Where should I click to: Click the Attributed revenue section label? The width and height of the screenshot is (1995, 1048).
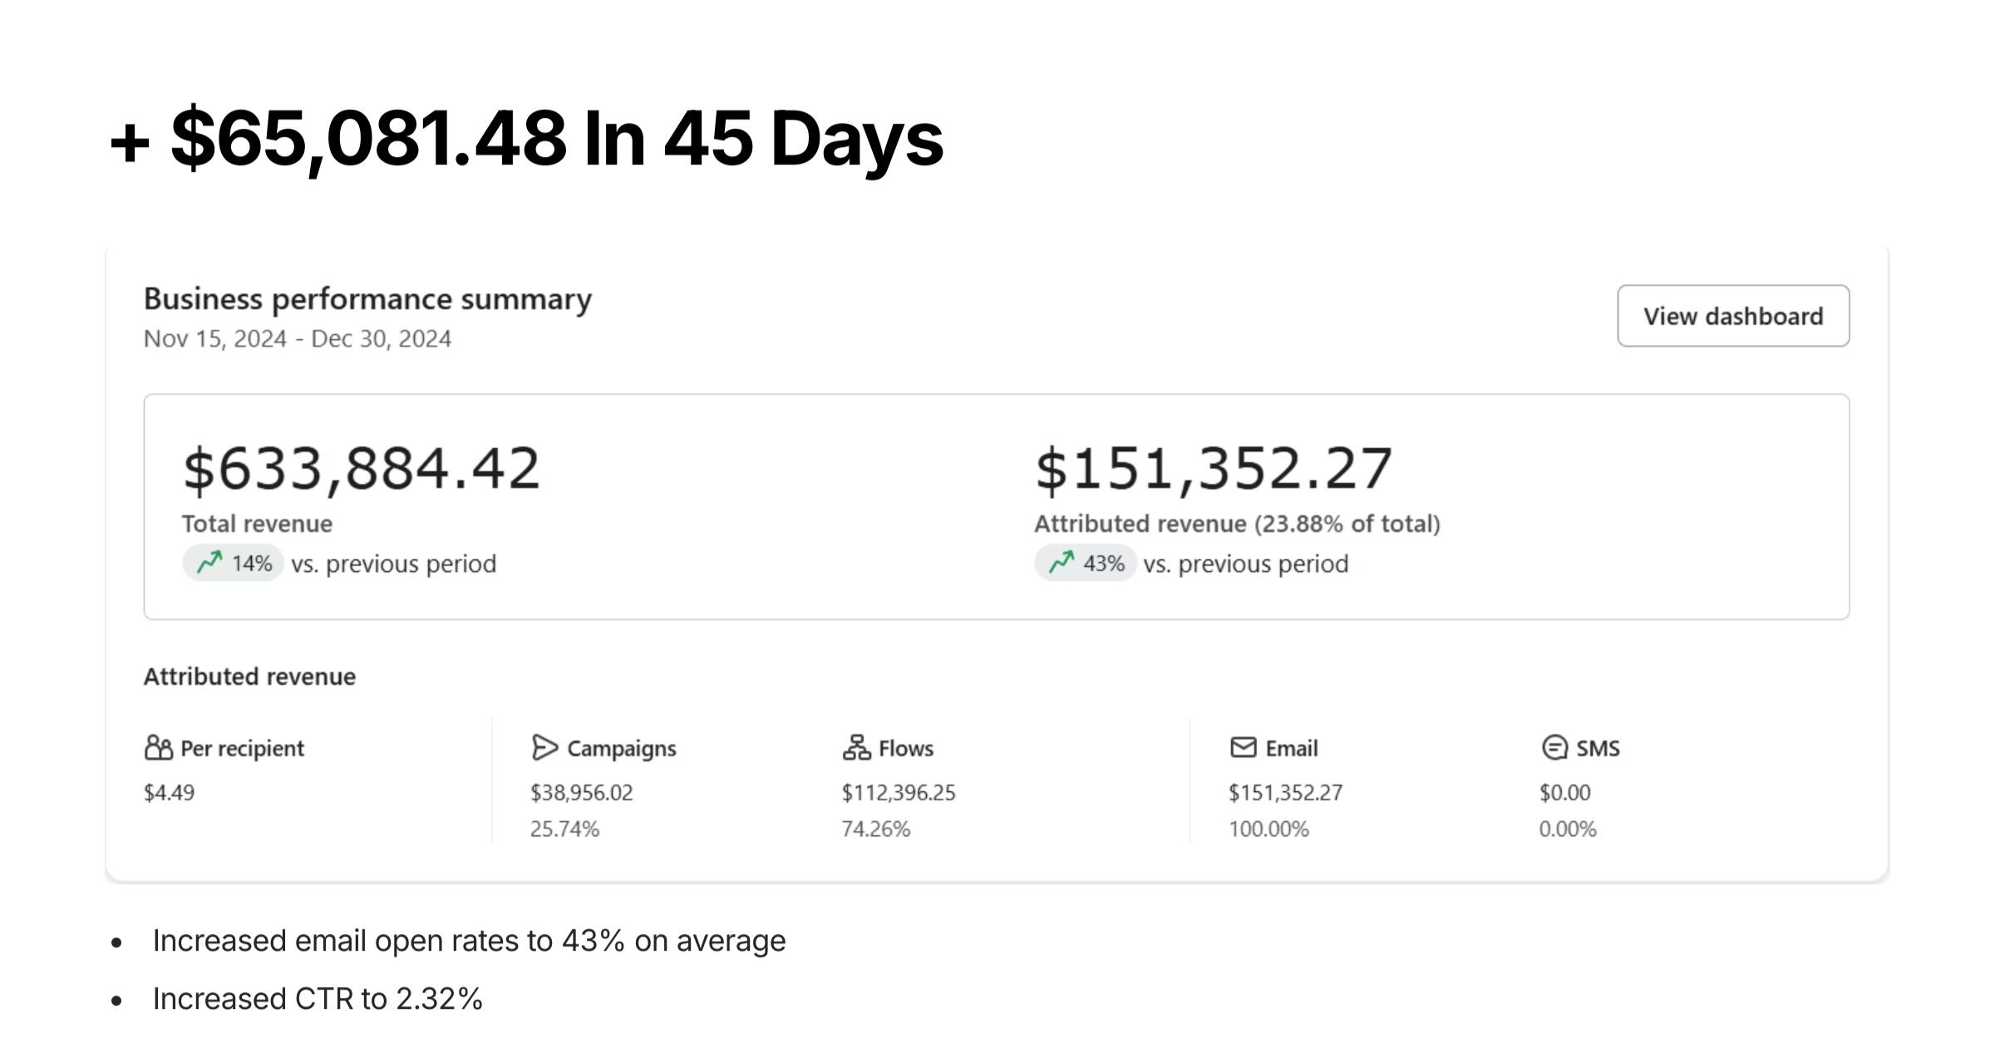click(x=249, y=677)
